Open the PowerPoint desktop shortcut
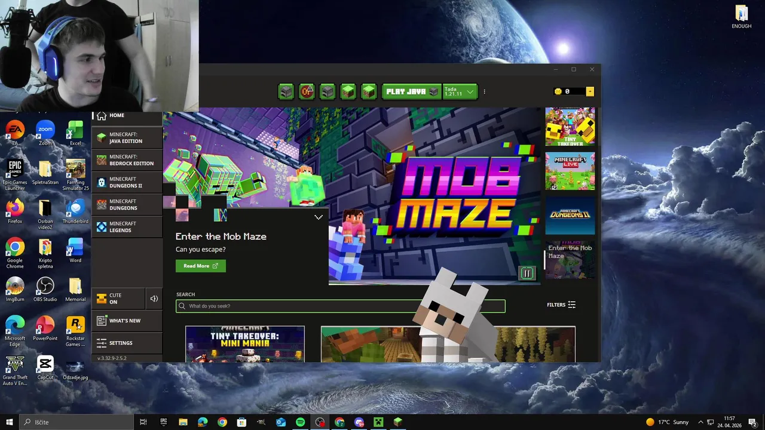The height and width of the screenshot is (430, 765). pyautogui.click(x=45, y=328)
